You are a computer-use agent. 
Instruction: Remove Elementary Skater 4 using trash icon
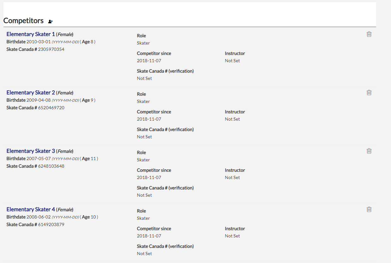coord(369,209)
